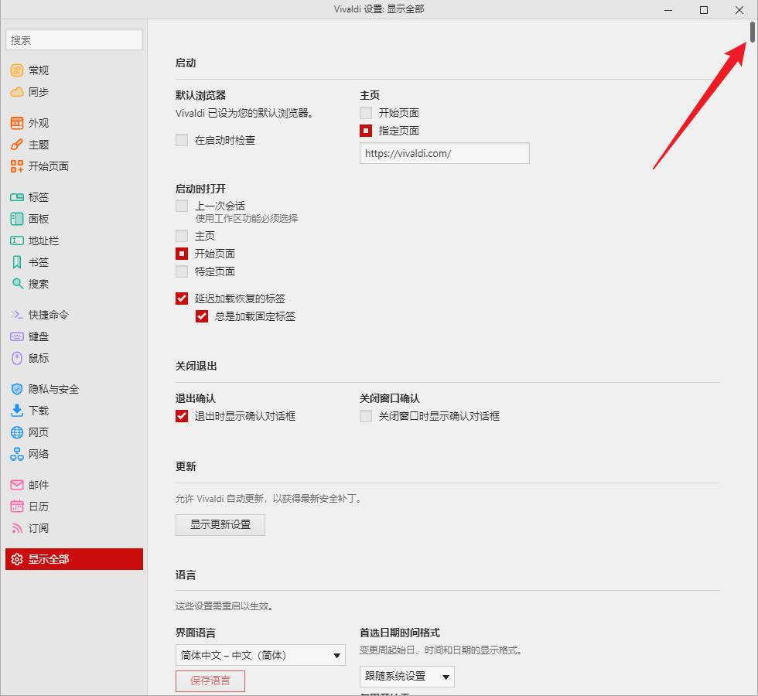The width and height of the screenshot is (758, 696).
Task: Select 指定页面 radio option
Action: pyautogui.click(x=366, y=131)
